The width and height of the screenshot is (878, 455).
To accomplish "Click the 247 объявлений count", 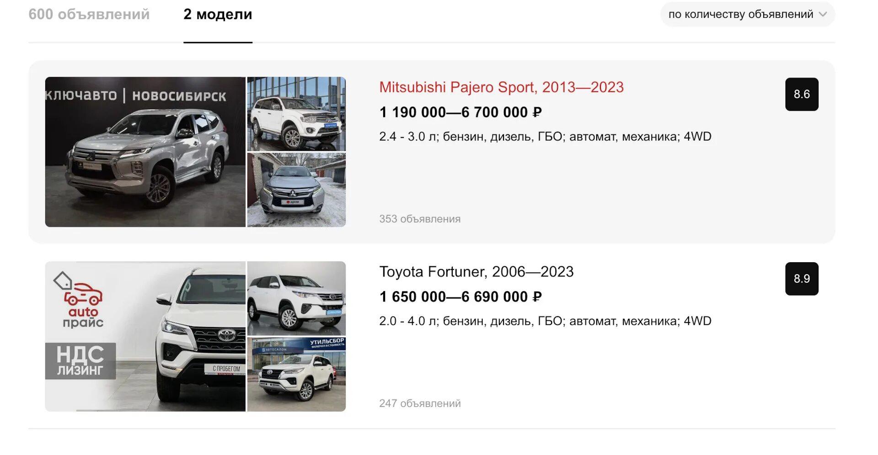I will (x=420, y=403).
